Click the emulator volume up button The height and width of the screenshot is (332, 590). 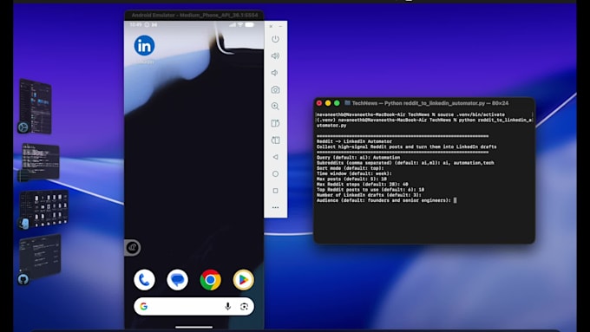coord(275,56)
